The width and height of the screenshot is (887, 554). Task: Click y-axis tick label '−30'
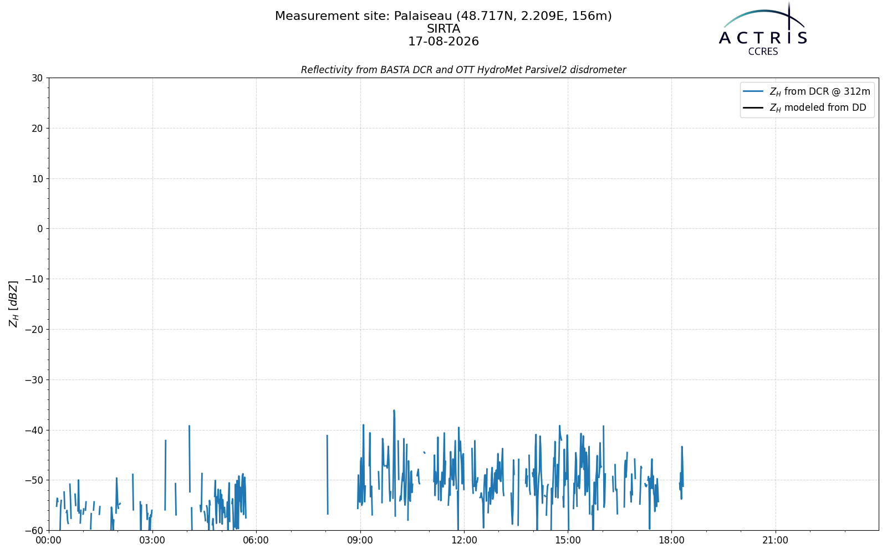click(33, 380)
